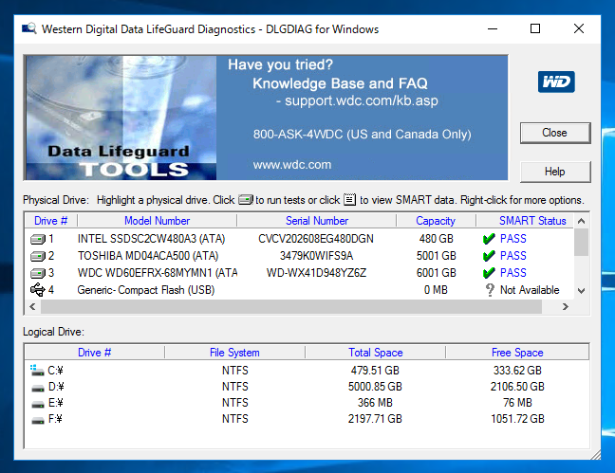Viewport: 615px width, 473px height.
Task: Select INTEL SSDSC2CW480A3 (ATA) model
Action: [151, 239]
